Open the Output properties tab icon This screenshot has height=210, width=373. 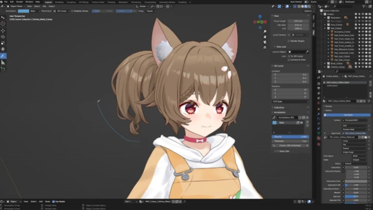[319, 88]
